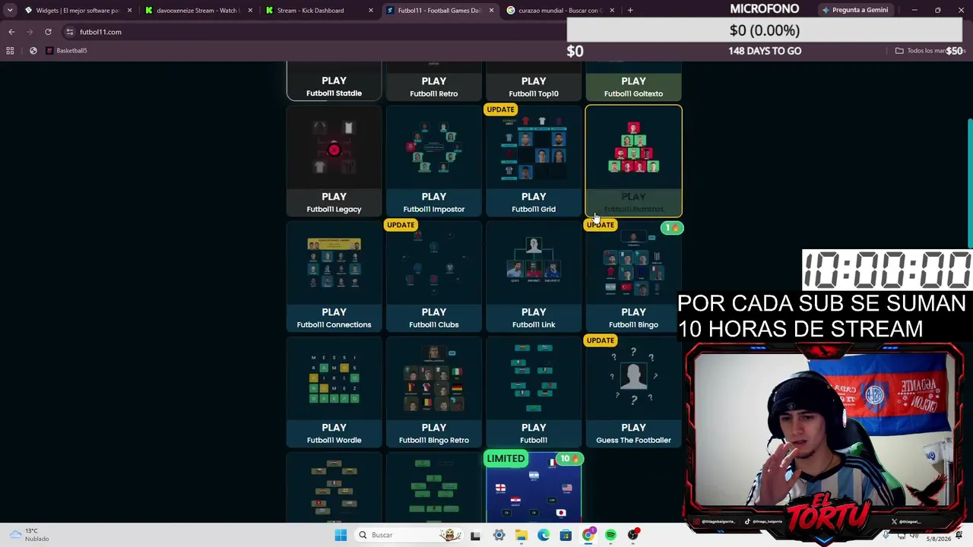
Task: Select the Futbol11 - Football Games tab
Action: click(x=439, y=11)
